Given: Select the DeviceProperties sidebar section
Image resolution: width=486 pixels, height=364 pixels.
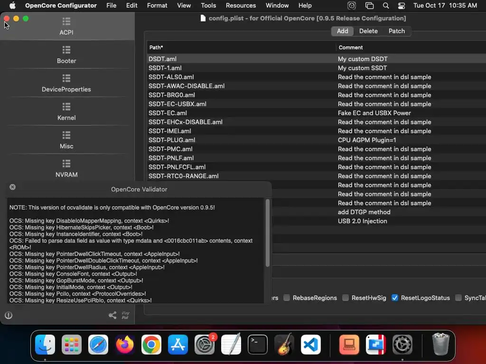Looking at the screenshot, I should point(66,83).
